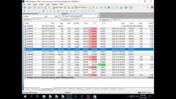This screenshot has height=99, width=176.
Task: Toggle the AutoTrading button
Action: [x=81, y=7]
